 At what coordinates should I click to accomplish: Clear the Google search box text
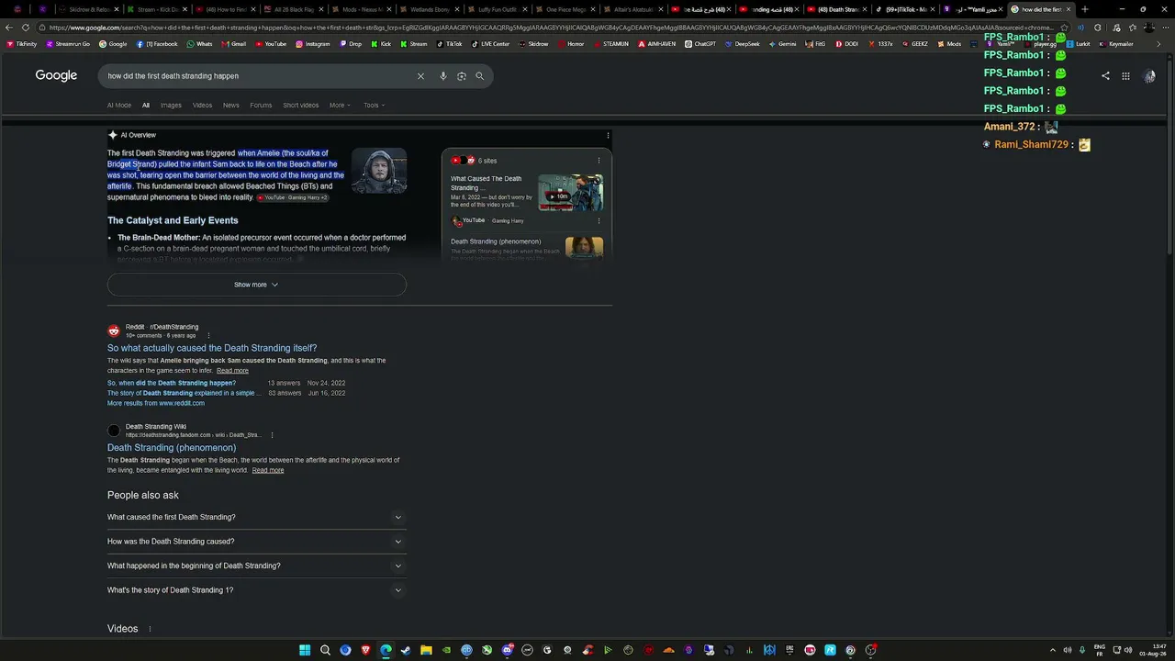pyautogui.click(x=420, y=76)
